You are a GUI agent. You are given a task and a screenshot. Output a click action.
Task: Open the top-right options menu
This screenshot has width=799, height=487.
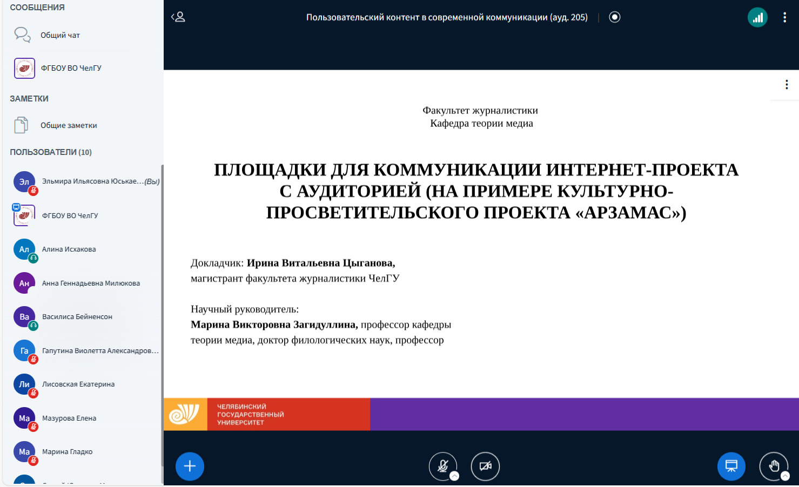point(784,17)
